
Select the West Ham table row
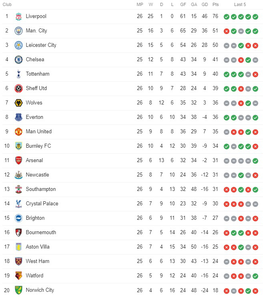[133, 261]
